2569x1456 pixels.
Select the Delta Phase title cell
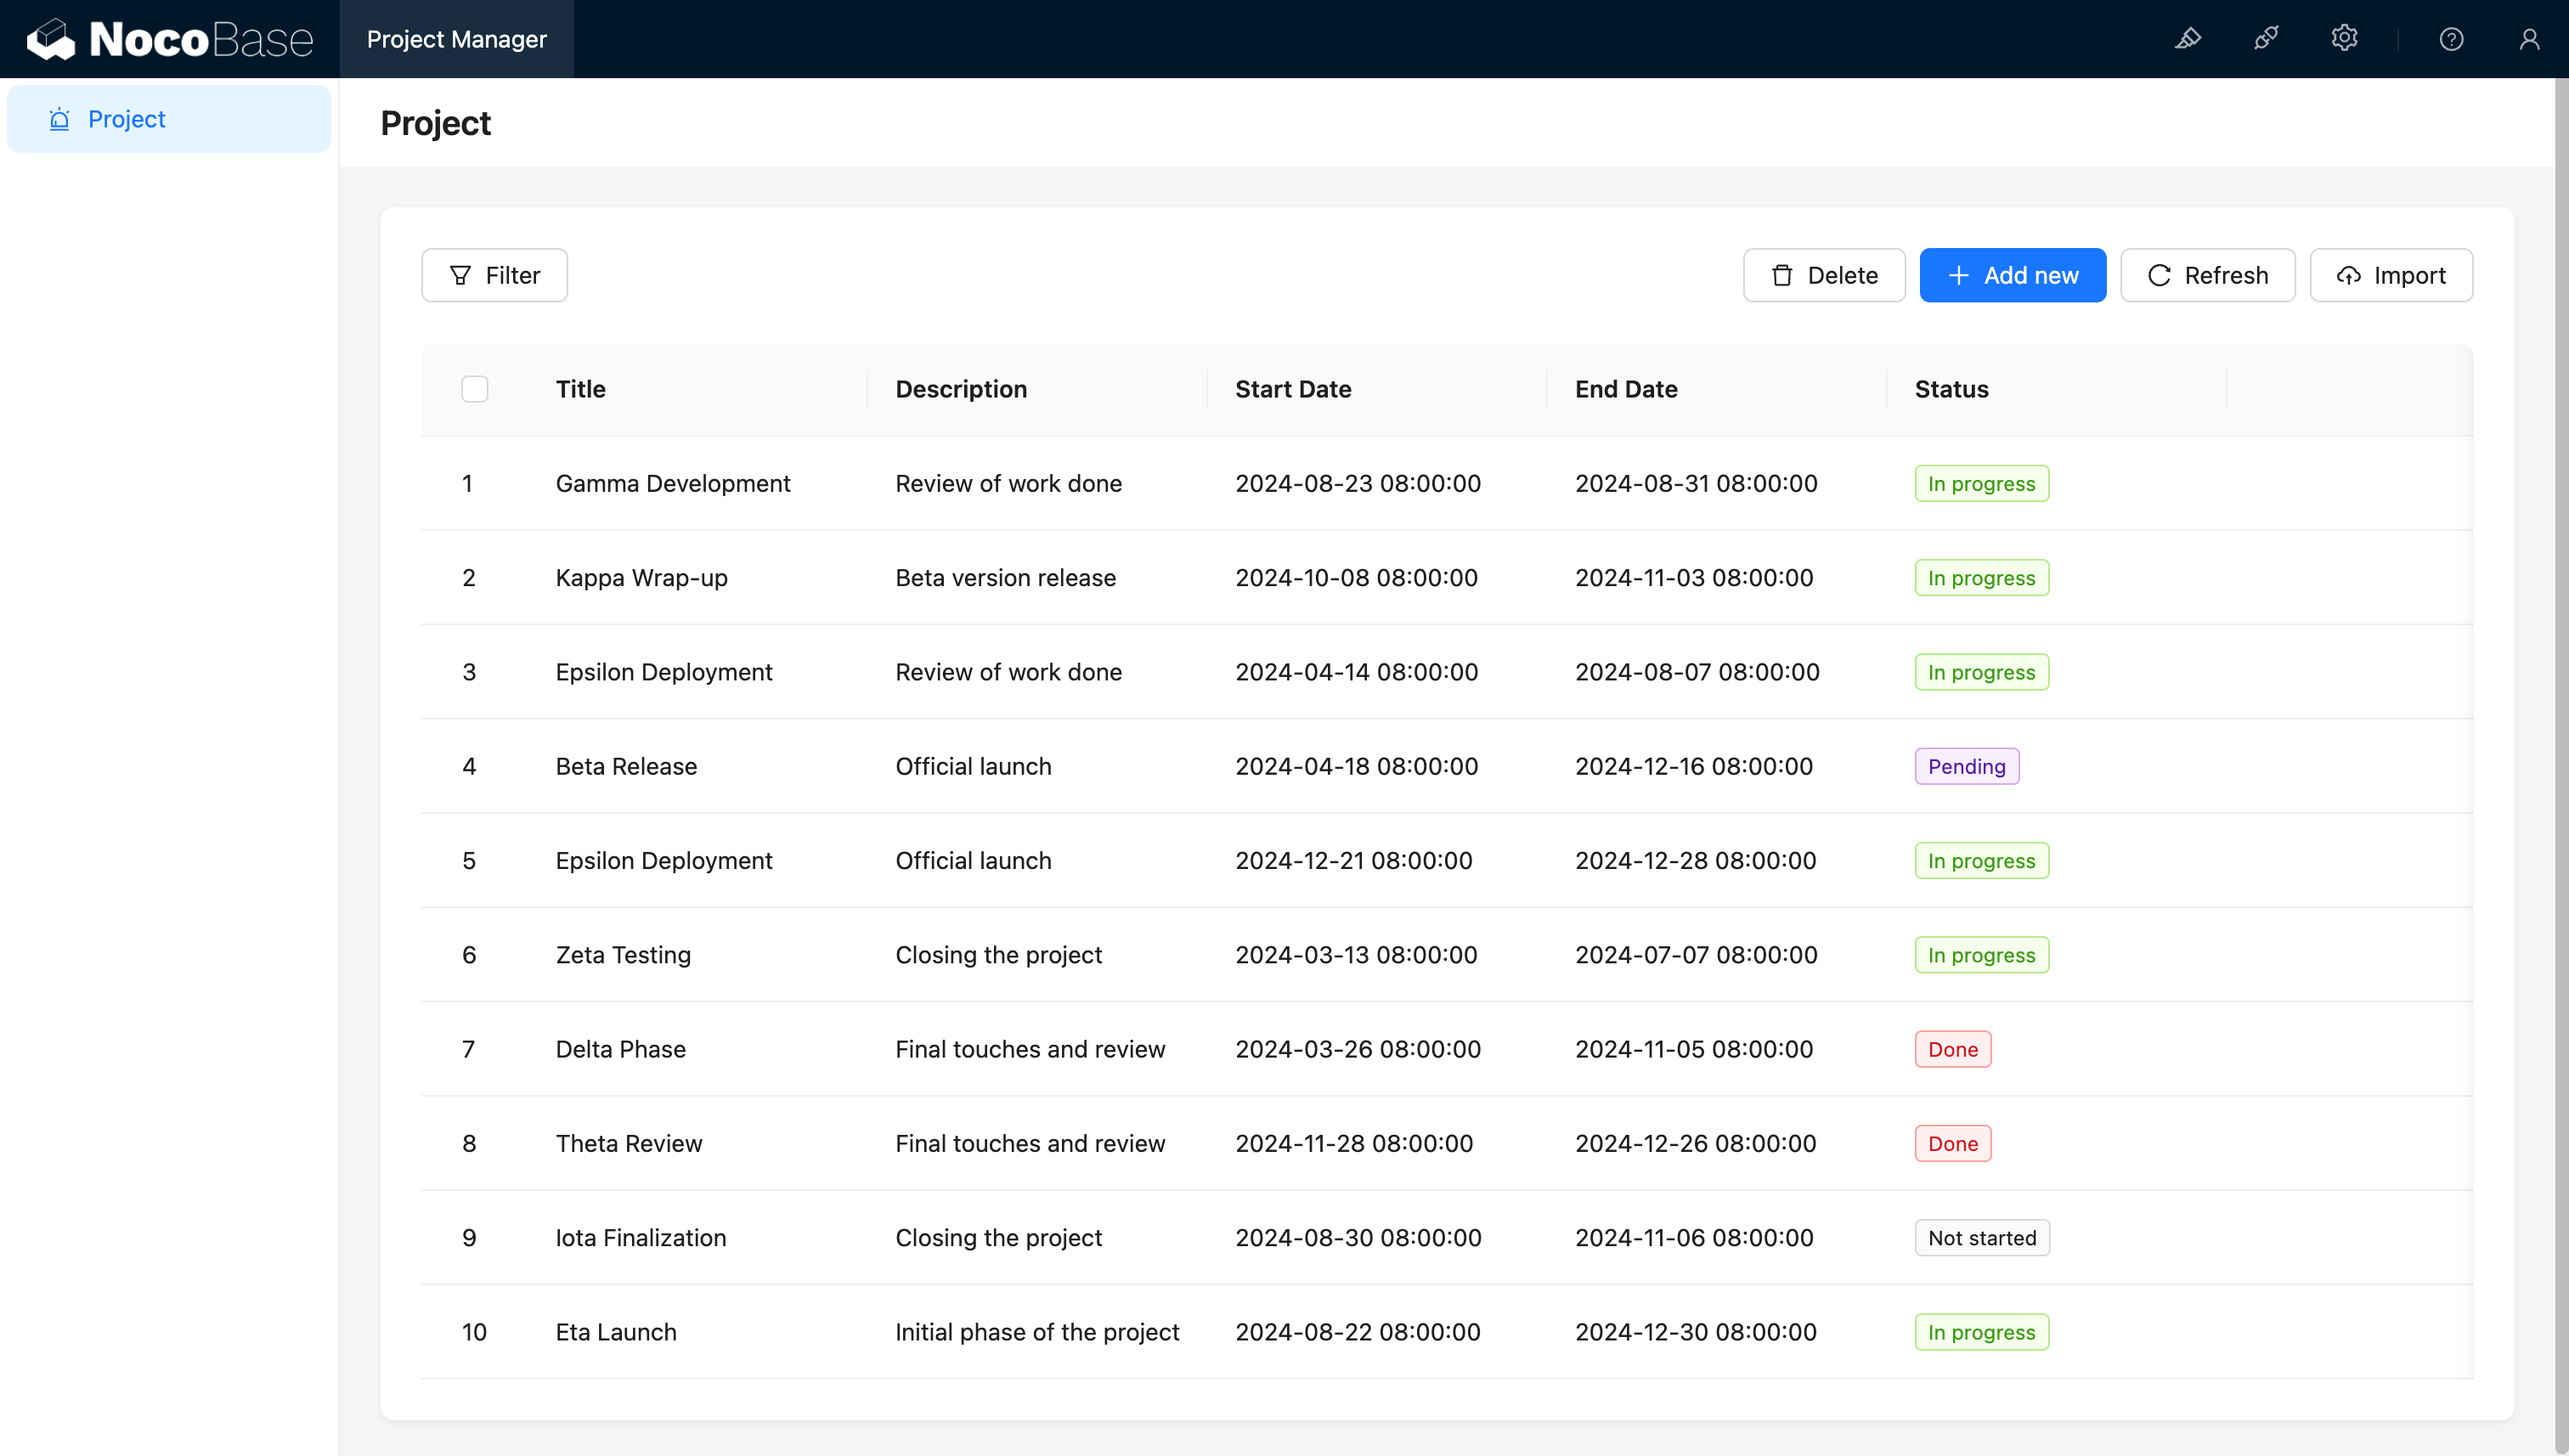coord(620,1049)
